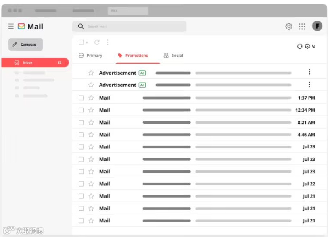Click the Promotions tag icon
Screen dimensions: 328x237
coord(120,55)
